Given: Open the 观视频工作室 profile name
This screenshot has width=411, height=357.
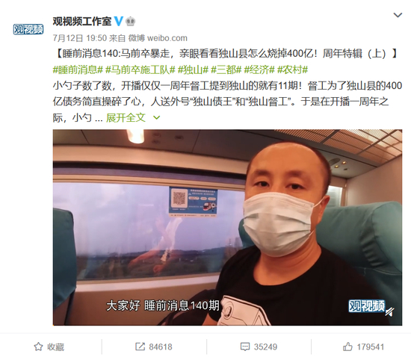Looking at the screenshot, I should 82,21.
